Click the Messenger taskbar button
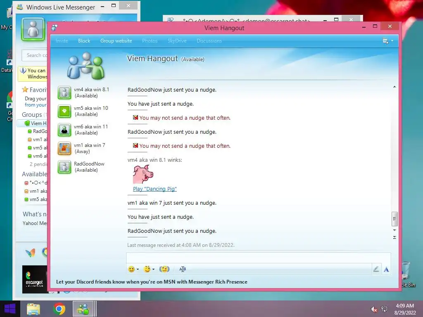423x317 pixels. (83, 309)
